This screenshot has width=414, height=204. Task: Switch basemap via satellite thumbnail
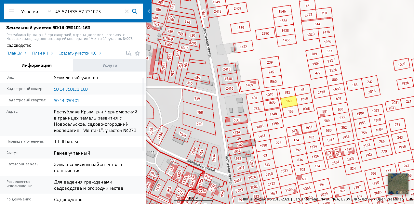(x=398, y=184)
